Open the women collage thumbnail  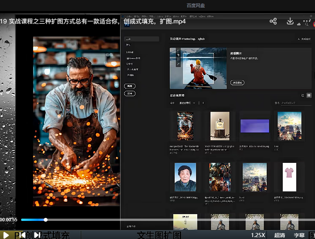click(x=220, y=177)
